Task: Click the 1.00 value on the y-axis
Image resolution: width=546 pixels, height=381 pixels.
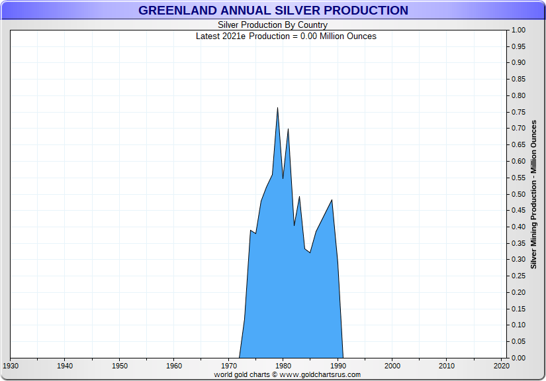Action: (x=518, y=30)
